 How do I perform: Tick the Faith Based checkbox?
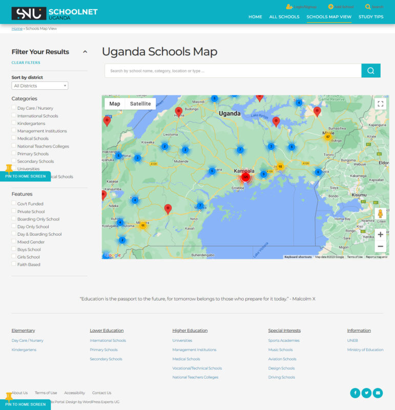click(x=14, y=264)
